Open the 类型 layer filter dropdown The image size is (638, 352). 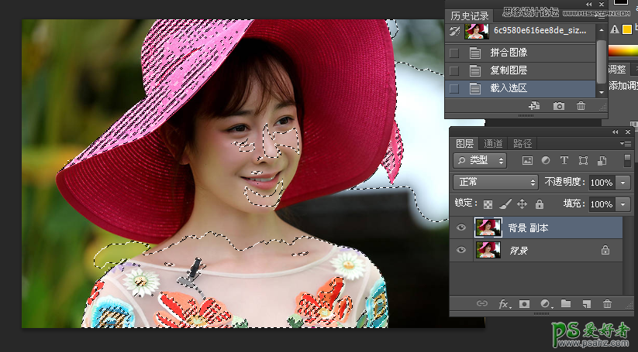480,161
